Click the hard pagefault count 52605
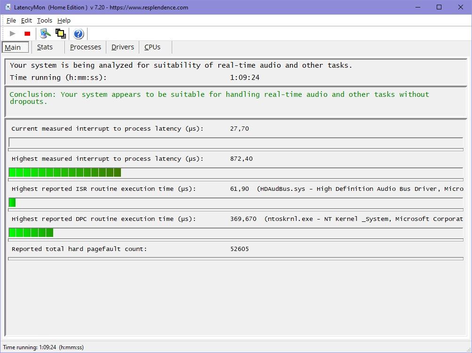Viewport: 472px width, 353px height. pyautogui.click(x=240, y=249)
